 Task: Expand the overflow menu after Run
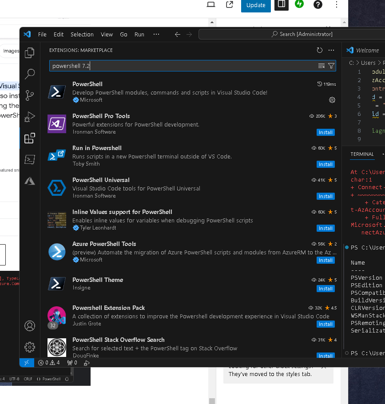156,34
